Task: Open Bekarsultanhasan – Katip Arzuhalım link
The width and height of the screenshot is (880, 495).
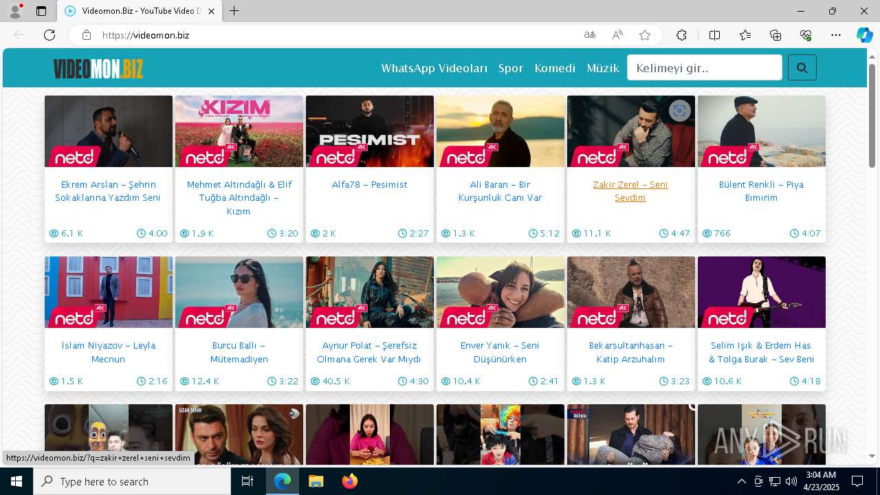Action: [630, 352]
